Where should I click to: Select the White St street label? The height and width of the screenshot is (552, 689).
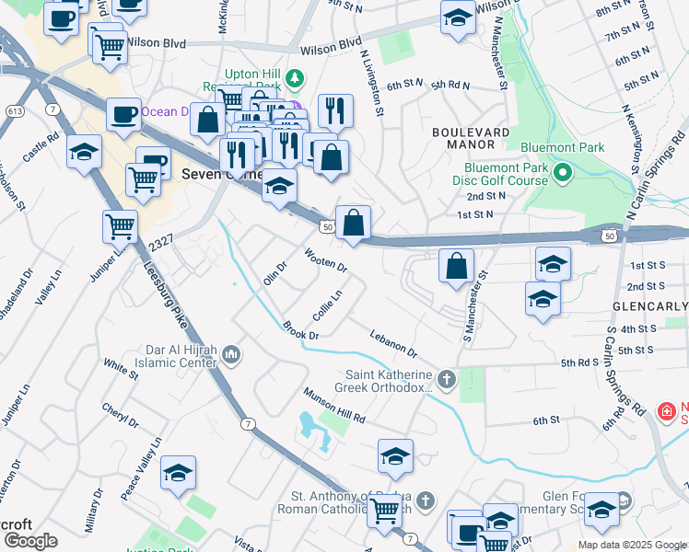pos(121,369)
